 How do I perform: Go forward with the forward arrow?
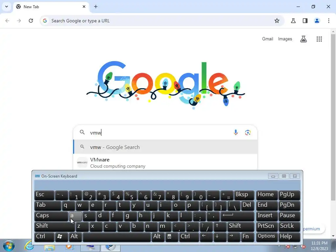pos(19,21)
